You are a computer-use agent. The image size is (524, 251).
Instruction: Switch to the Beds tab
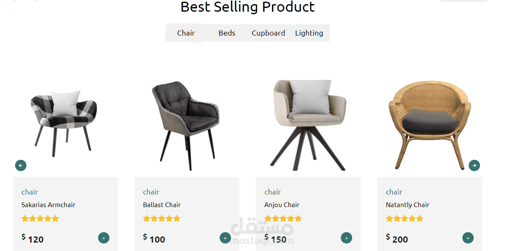[x=227, y=33]
